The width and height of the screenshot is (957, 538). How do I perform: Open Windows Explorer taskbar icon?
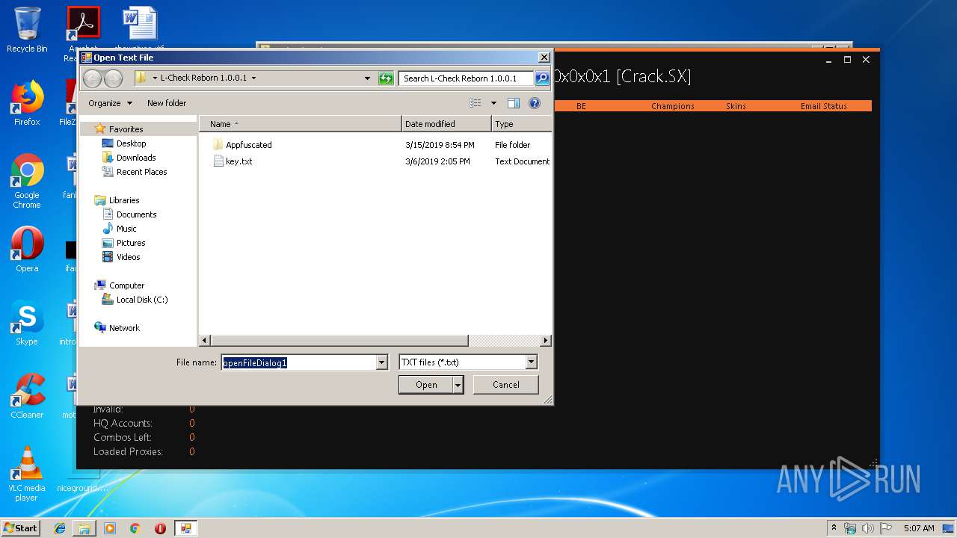[x=84, y=528]
